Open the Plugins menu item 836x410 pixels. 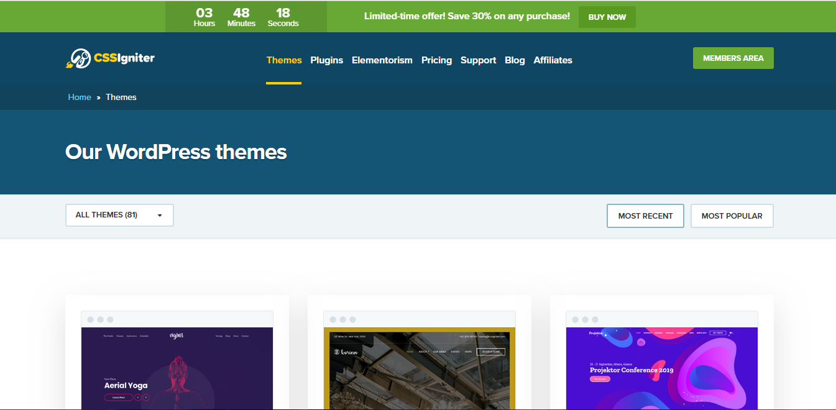(x=327, y=60)
